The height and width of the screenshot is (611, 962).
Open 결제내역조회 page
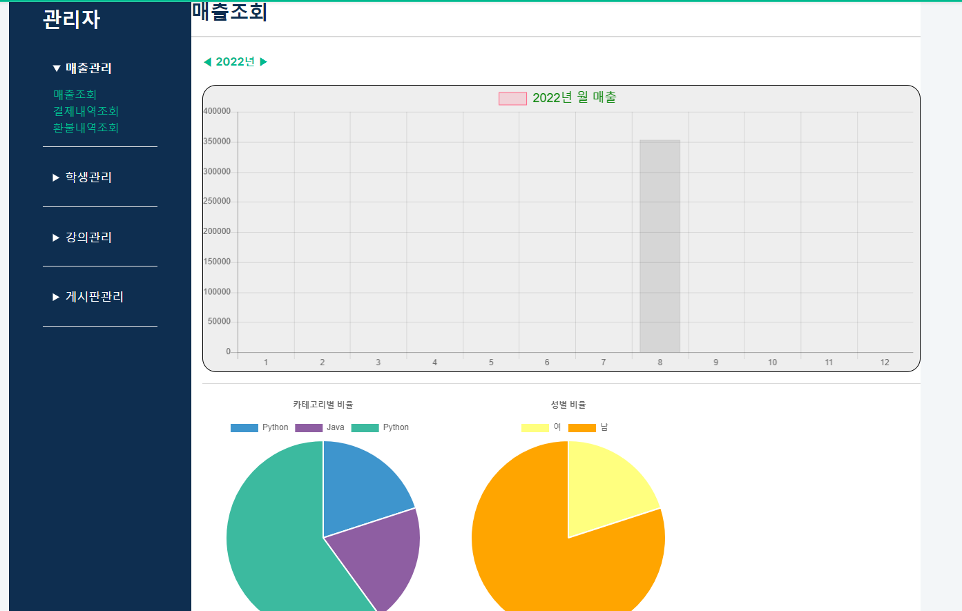click(x=84, y=110)
